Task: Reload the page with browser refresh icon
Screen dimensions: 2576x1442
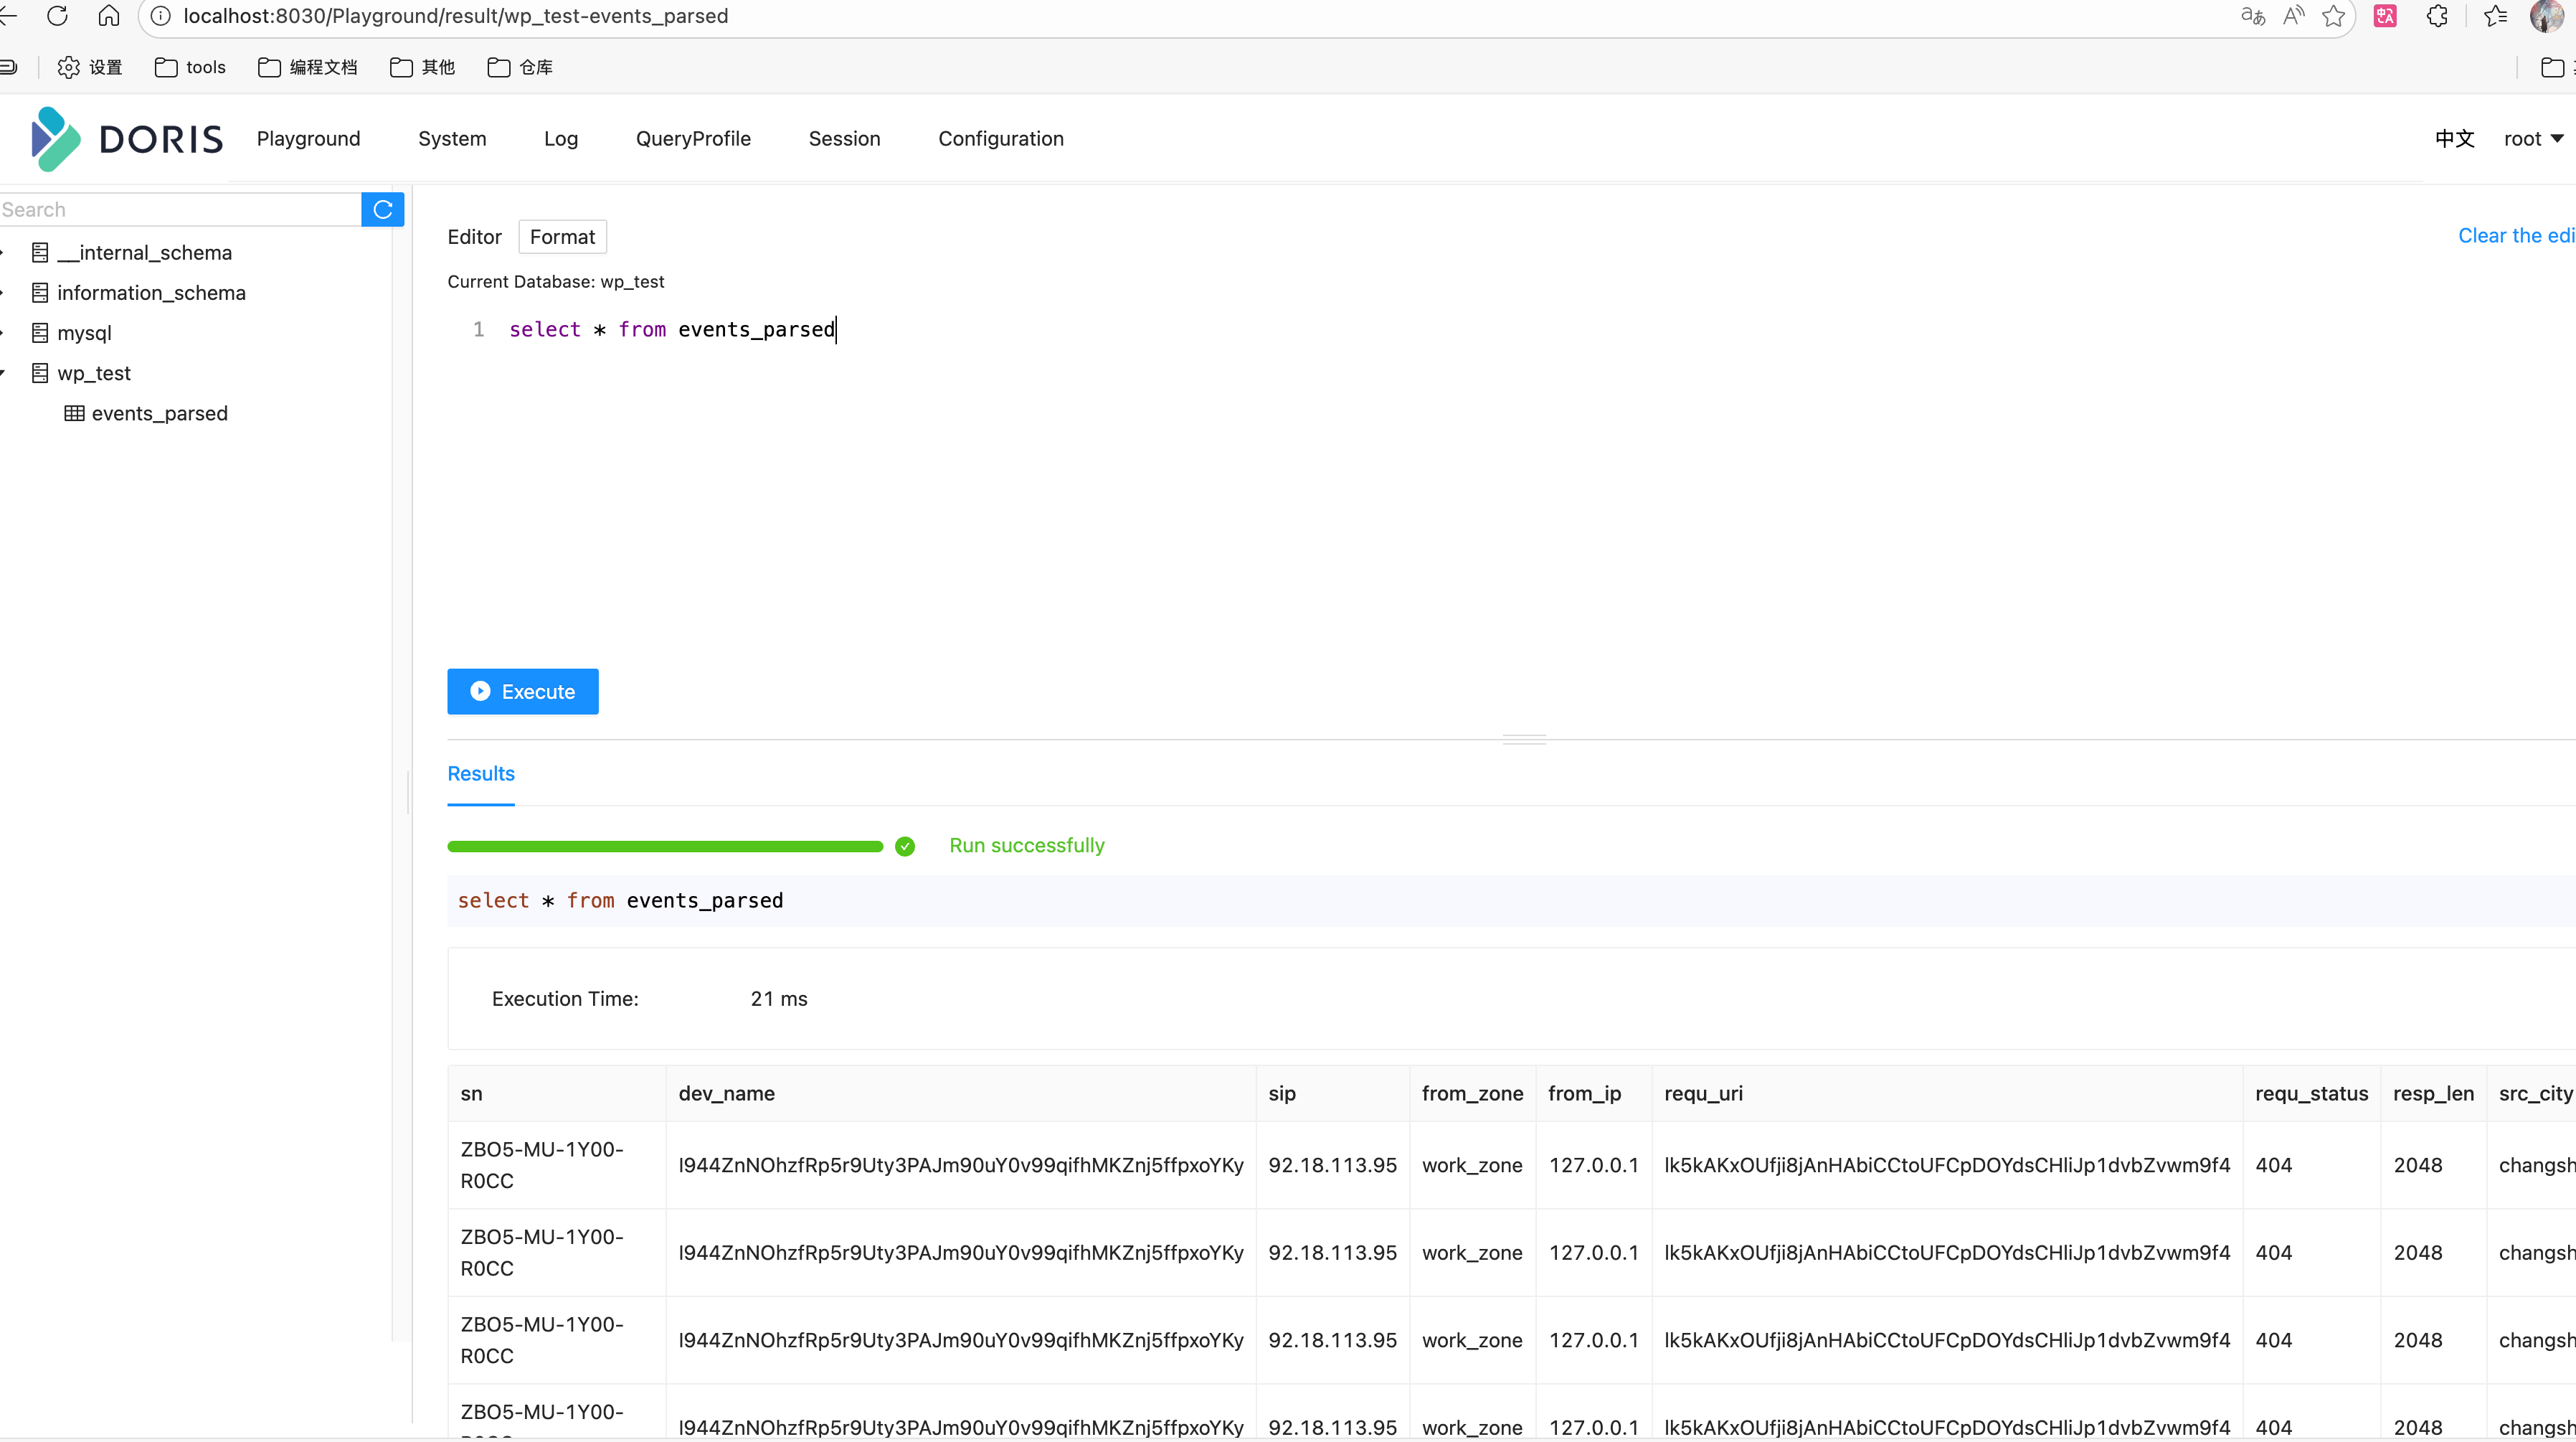Action: [x=57, y=16]
